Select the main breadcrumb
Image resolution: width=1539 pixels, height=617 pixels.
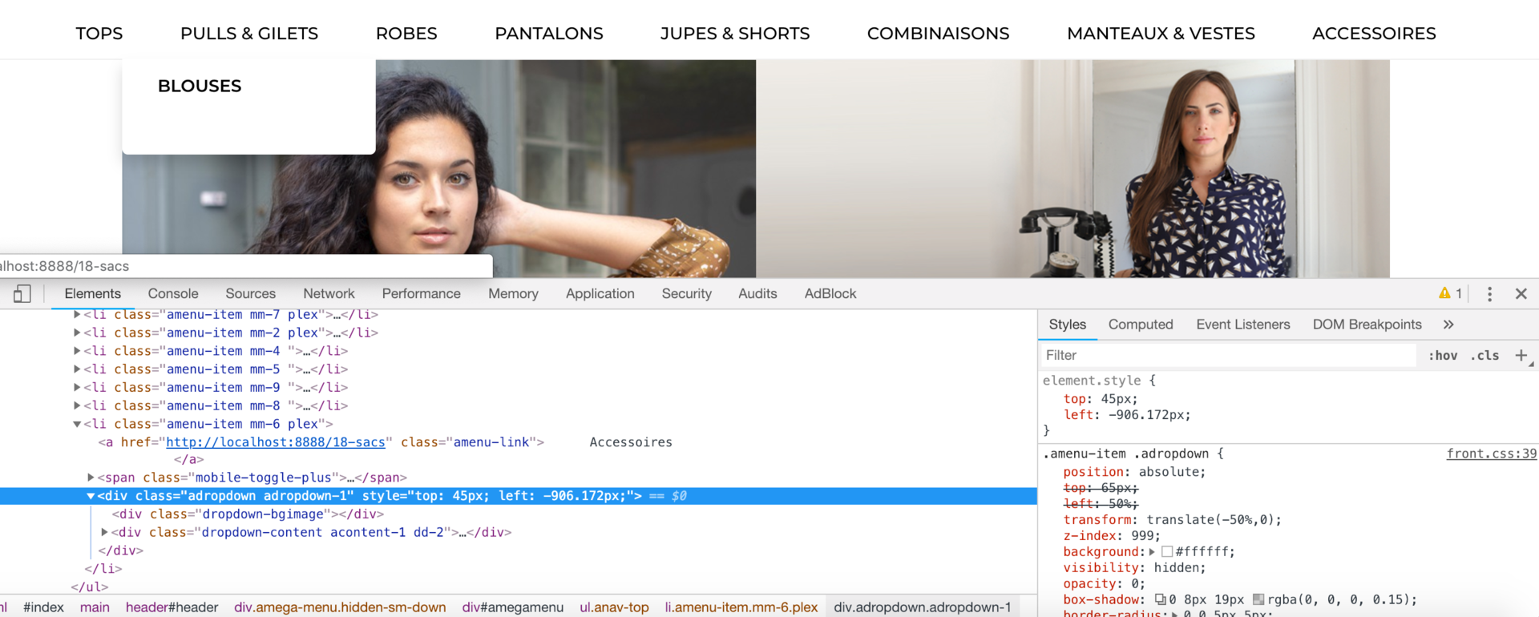(95, 607)
